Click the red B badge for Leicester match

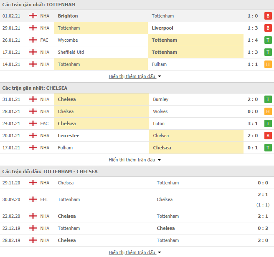(x=268, y=136)
